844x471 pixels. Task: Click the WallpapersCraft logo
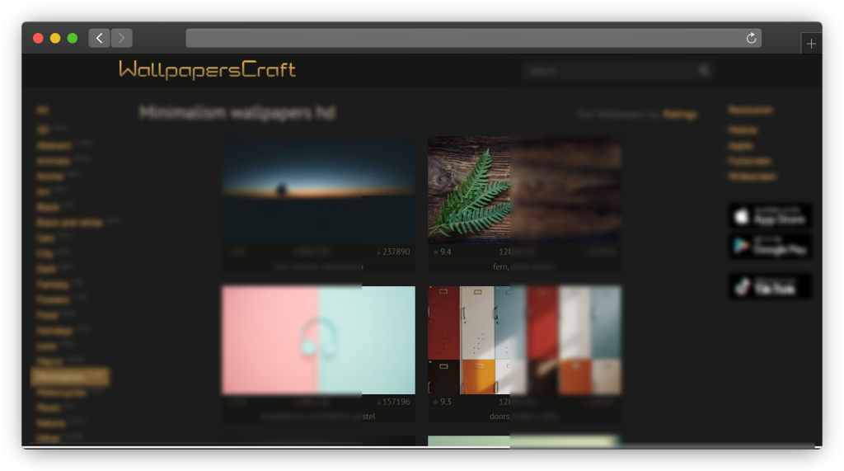pos(207,70)
